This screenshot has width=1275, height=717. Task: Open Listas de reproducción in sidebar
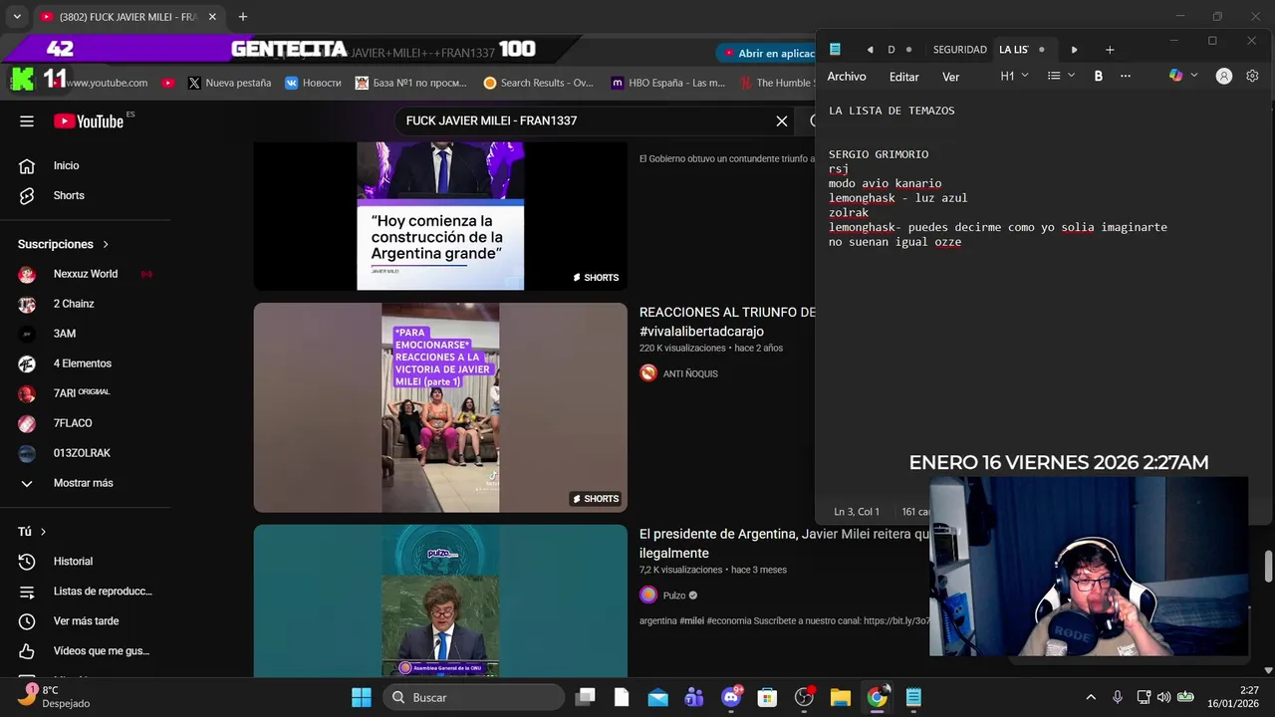tap(103, 592)
